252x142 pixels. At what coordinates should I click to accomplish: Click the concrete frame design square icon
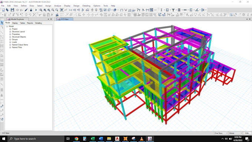167,10
